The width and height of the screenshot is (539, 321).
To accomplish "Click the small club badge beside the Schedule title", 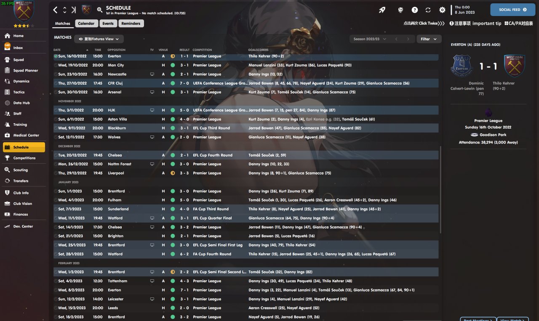I will click(87, 10).
